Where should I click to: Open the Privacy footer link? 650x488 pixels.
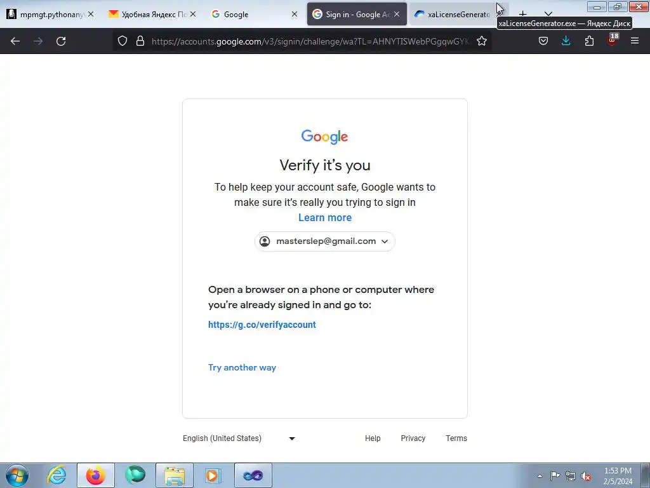pos(413,438)
